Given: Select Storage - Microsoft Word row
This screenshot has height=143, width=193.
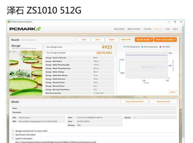Looking at the screenshot, I should coord(80,83).
